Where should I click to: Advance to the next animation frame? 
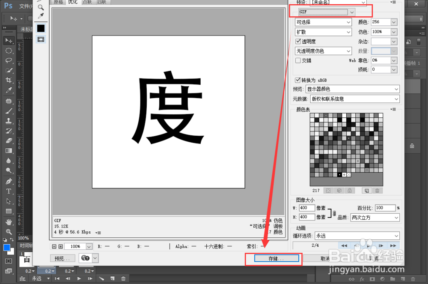click(x=381, y=245)
